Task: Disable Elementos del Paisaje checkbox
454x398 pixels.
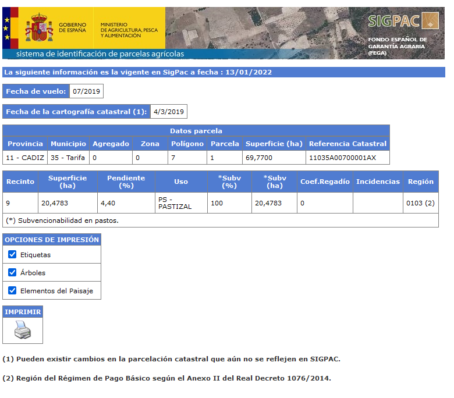Action: tap(12, 290)
